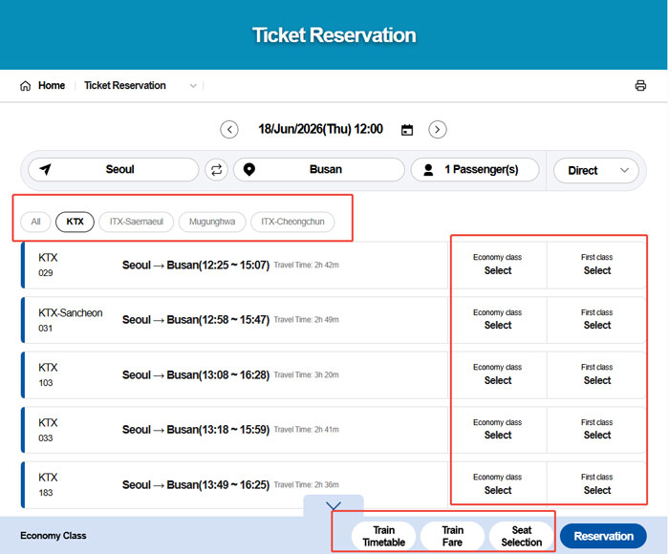This screenshot has height=554, width=669.
Task: Filter trains by ITX-Cheongchun
Action: click(292, 222)
